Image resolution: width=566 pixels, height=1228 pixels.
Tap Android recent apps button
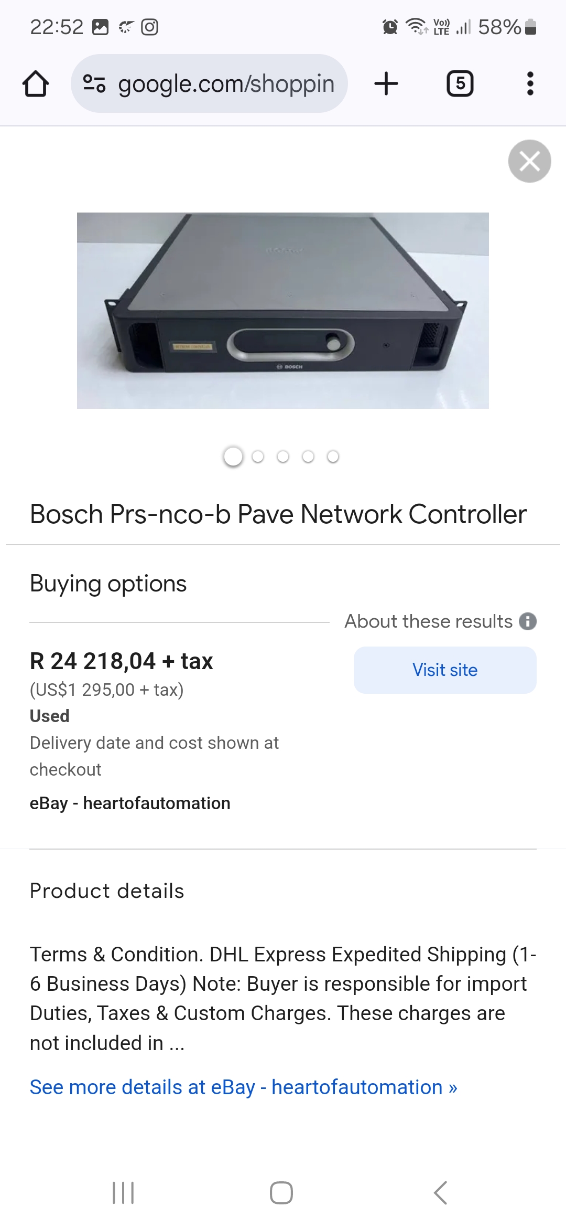pyautogui.click(x=124, y=1192)
